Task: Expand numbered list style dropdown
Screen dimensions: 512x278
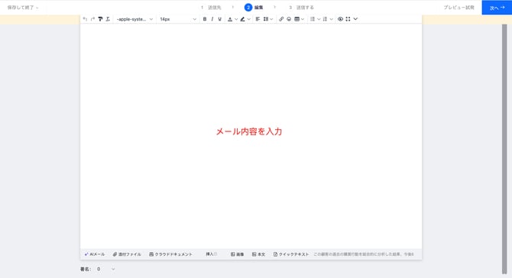Action: click(x=331, y=19)
